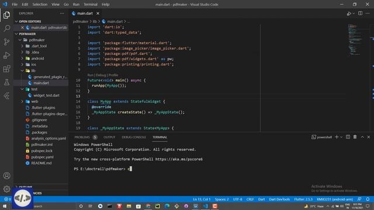Click Ln 13, Col 1 in status bar
The width and height of the screenshot is (374, 210).
202,199
